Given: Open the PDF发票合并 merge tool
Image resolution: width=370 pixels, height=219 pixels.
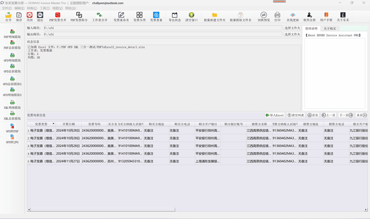Looking at the screenshot, I should coord(58,17).
